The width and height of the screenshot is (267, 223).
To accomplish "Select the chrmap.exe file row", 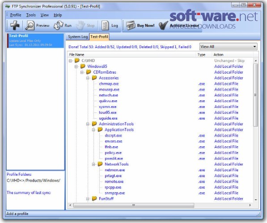I will (160, 84).
